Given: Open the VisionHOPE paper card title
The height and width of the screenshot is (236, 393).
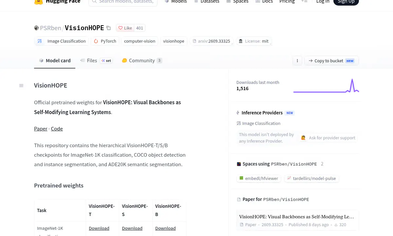Looking at the screenshot, I should coord(297,216).
